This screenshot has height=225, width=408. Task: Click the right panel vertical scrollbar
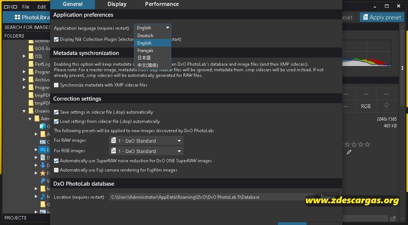pyautogui.click(x=402, y=68)
